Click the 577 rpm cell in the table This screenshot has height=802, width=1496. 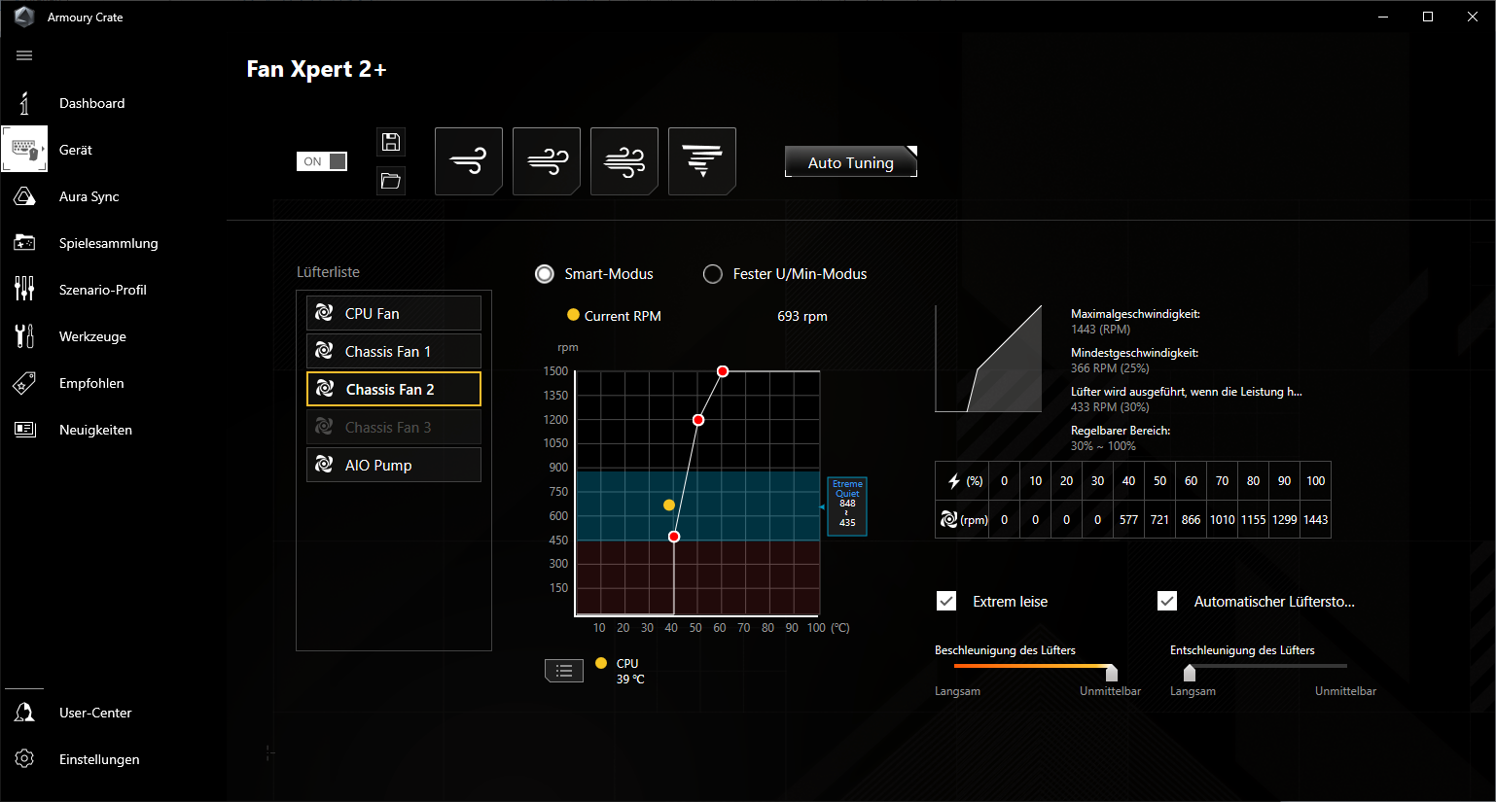coord(1128,520)
